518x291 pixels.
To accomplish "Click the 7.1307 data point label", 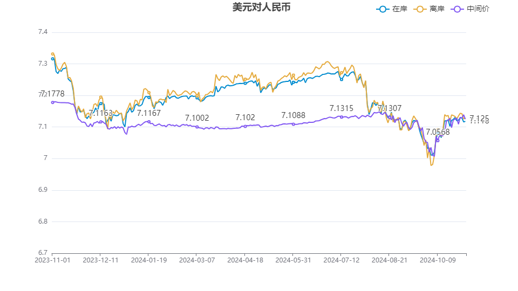I will click(x=389, y=108).
